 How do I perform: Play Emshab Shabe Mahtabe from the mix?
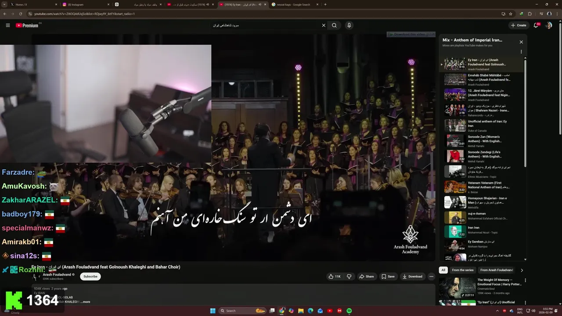click(483, 79)
